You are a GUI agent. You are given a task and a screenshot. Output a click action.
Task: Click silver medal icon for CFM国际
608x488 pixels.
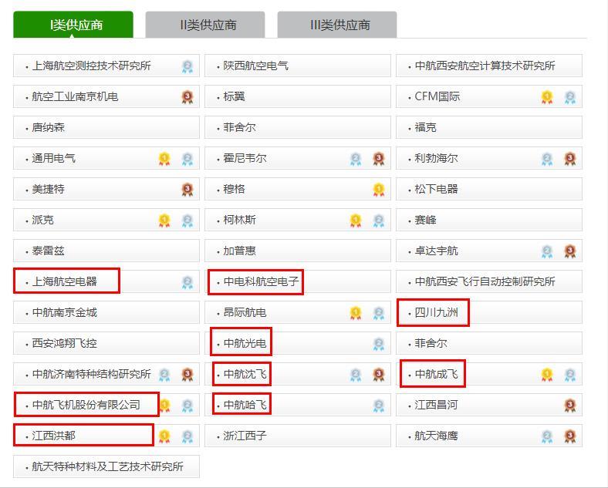point(570,97)
